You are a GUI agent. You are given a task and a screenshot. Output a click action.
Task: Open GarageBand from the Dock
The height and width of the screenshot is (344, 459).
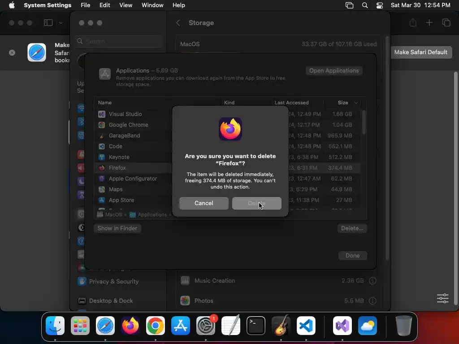click(281, 325)
